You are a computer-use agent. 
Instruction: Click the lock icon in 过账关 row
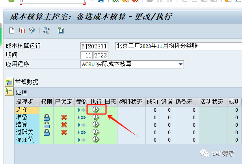coord(47,133)
